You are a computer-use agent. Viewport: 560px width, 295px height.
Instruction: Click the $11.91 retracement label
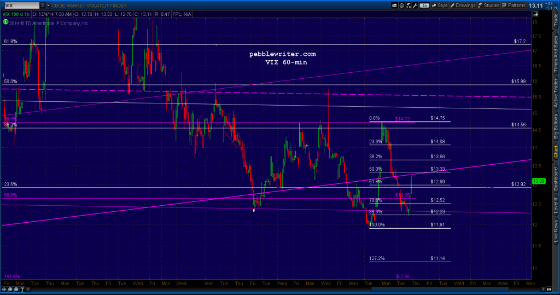pyautogui.click(x=437, y=225)
